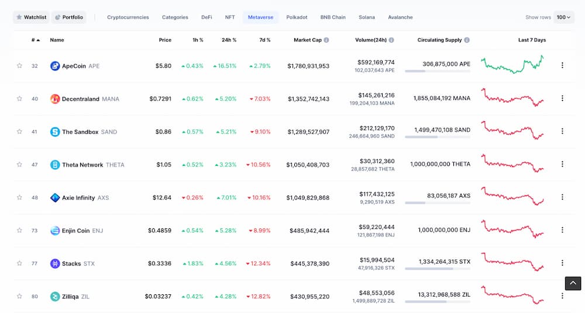Toggle the Stacks watchlist star
Screen dimensions: 585x313
click(x=19, y=263)
